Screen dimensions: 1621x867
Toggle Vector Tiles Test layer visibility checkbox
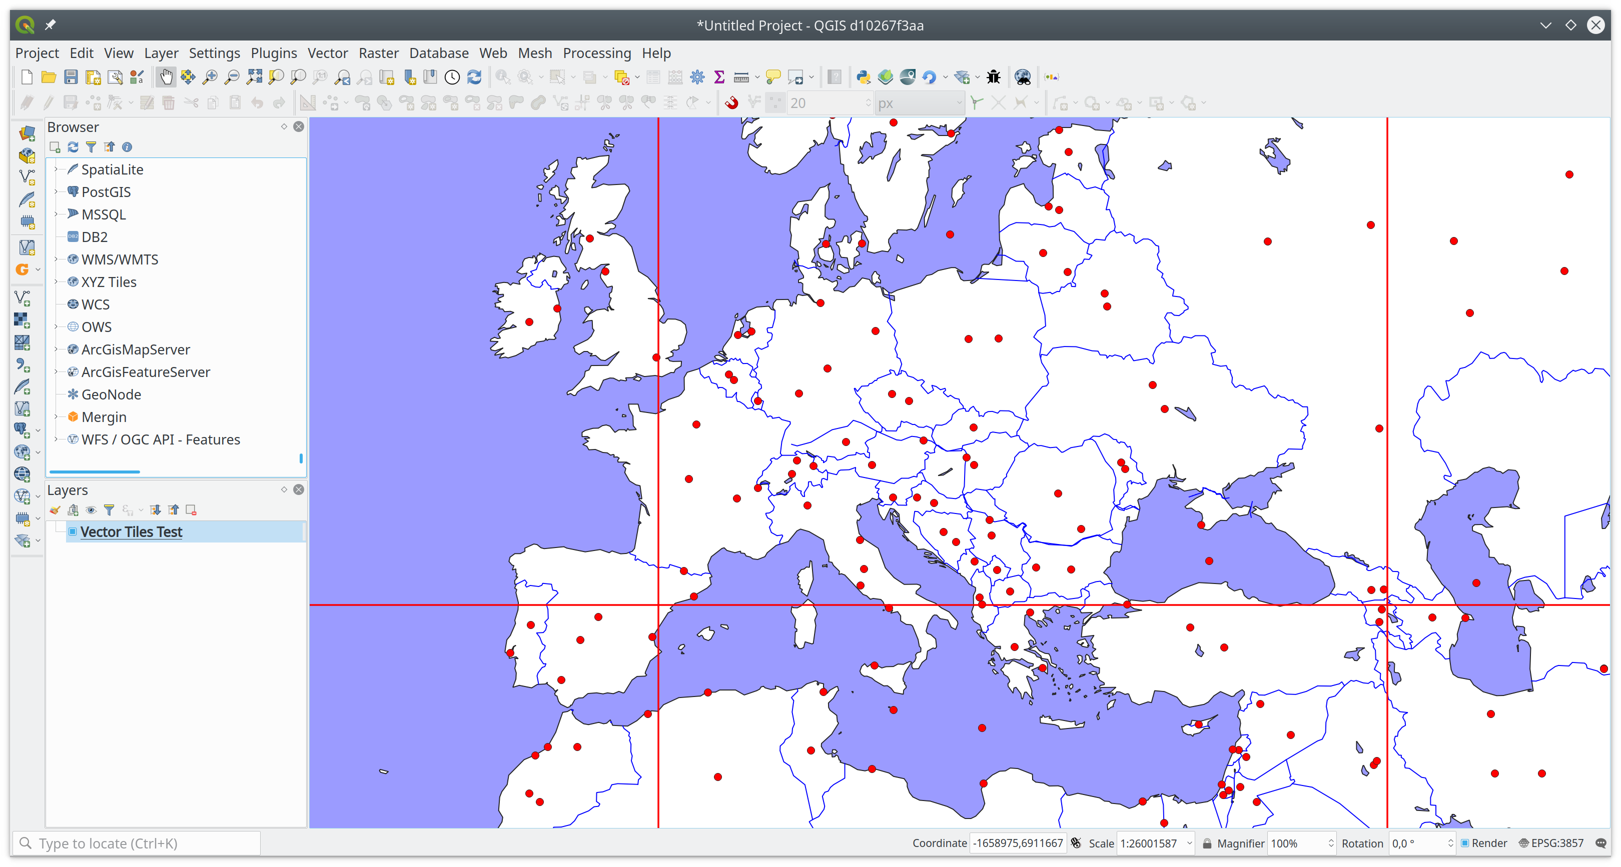click(x=73, y=532)
